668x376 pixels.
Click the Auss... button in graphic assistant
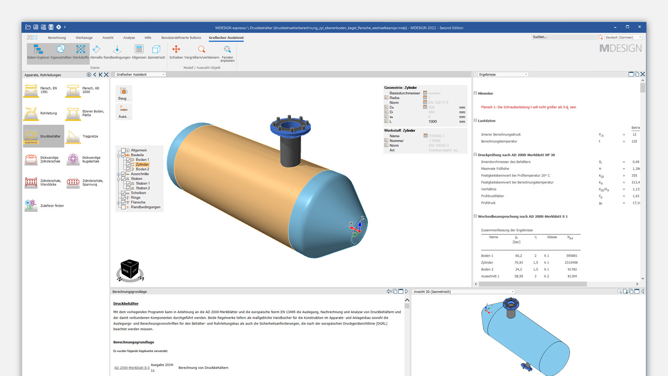[x=124, y=112]
